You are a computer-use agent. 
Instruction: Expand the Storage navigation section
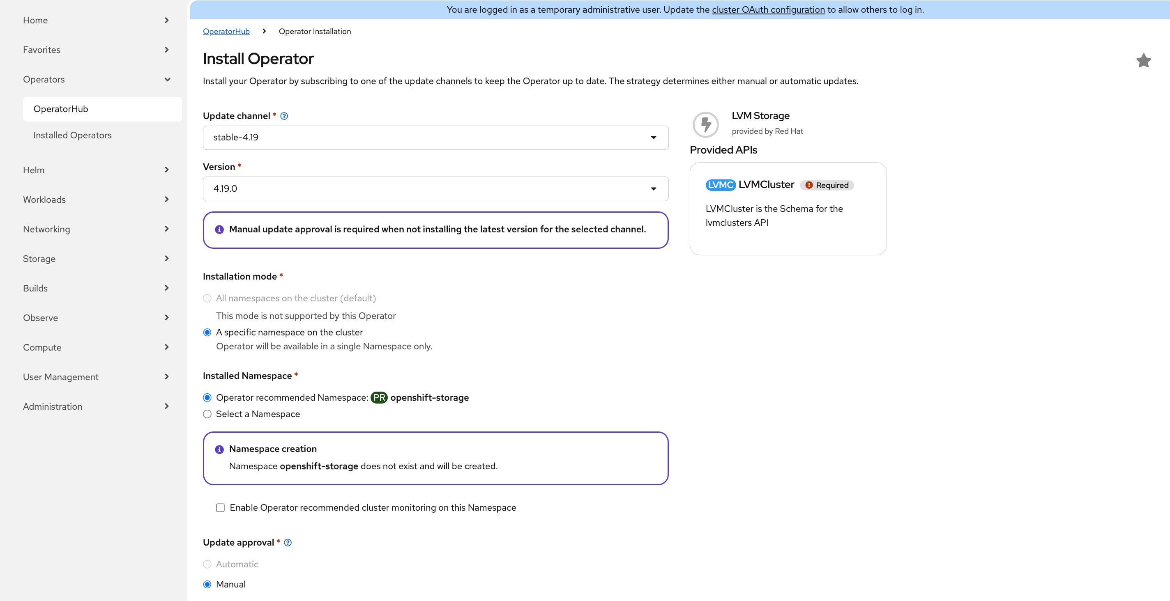pos(96,258)
